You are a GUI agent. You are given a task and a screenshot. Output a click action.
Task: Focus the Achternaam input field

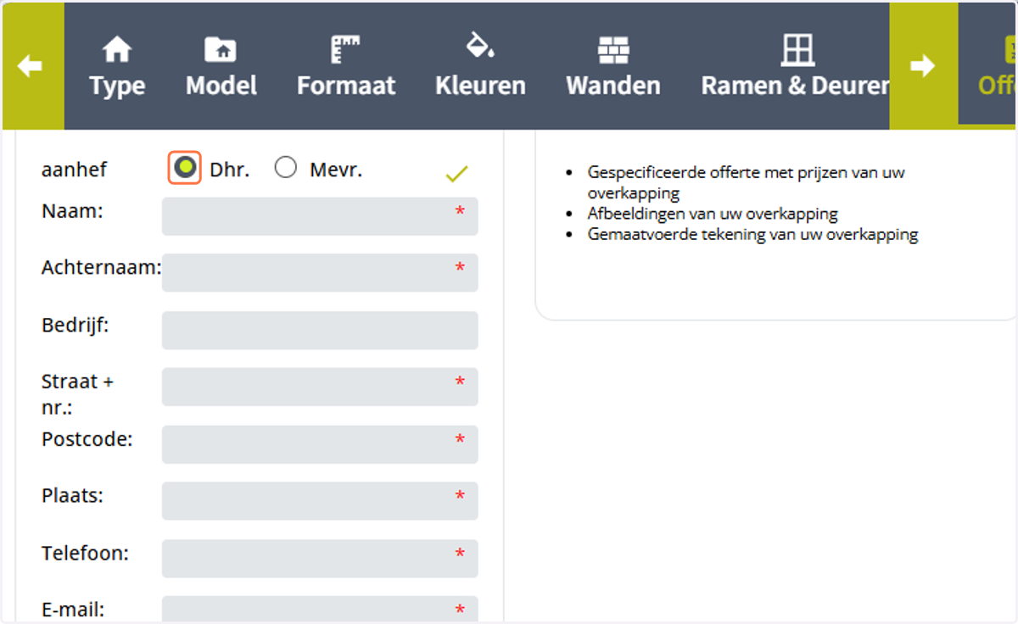pyautogui.click(x=320, y=273)
